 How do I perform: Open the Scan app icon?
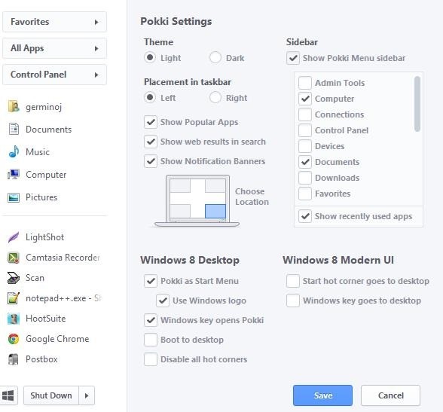tap(14, 278)
